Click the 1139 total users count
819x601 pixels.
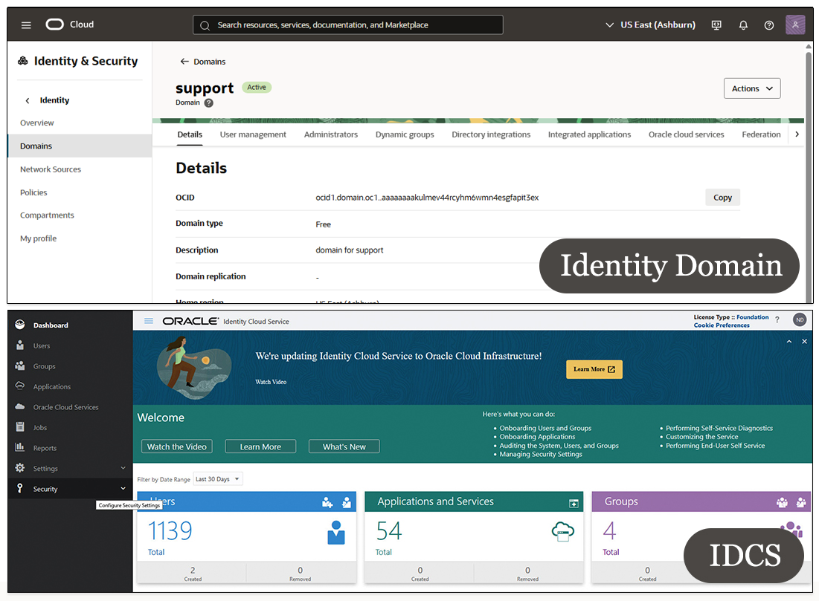(x=170, y=531)
